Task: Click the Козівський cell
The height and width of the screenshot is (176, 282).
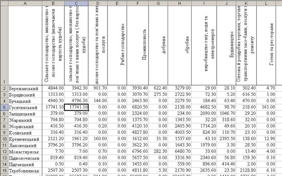Action: (x=25, y=133)
